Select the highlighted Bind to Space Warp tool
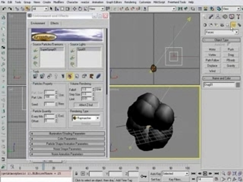 [28, 9]
